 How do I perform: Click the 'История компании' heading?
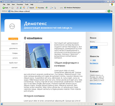(x=34, y=96)
